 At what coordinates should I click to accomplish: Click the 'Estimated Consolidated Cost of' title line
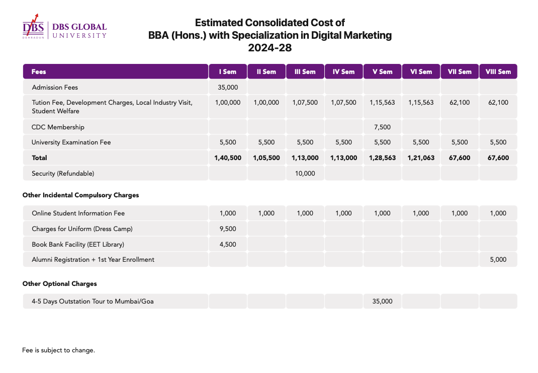[x=270, y=23]
